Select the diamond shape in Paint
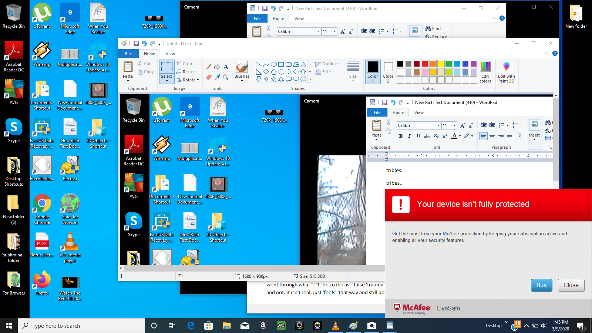Screen dimensions: 592x333 tap(266, 72)
